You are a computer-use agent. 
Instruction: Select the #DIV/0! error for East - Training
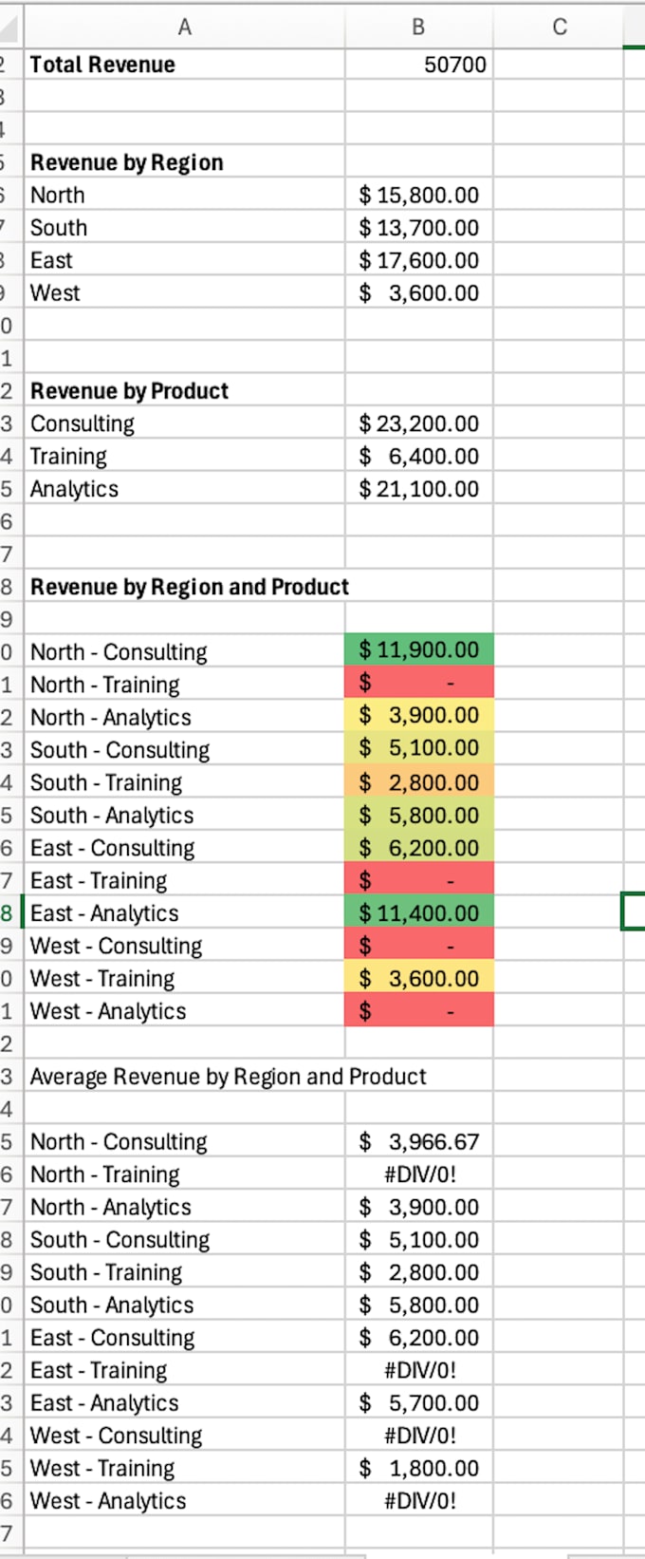click(x=418, y=1370)
